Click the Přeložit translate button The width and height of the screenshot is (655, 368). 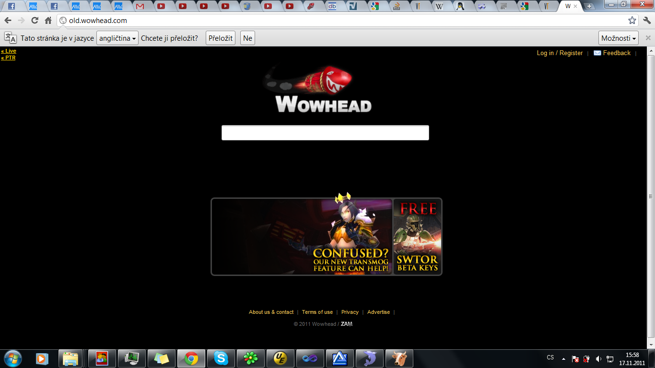(x=221, y=38)
